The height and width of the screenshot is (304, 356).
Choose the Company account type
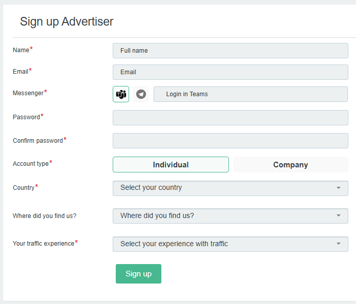pyautogui.click(x=290, y=165)
